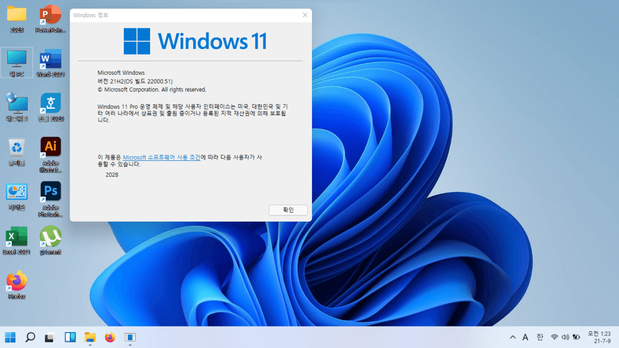Toggle the 한 Korean IME indicator
Image resolution: width=619 pixels, height=348 pixels.
coord(540,337)
